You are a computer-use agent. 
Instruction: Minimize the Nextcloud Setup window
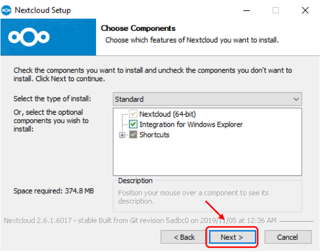(247, 10)
